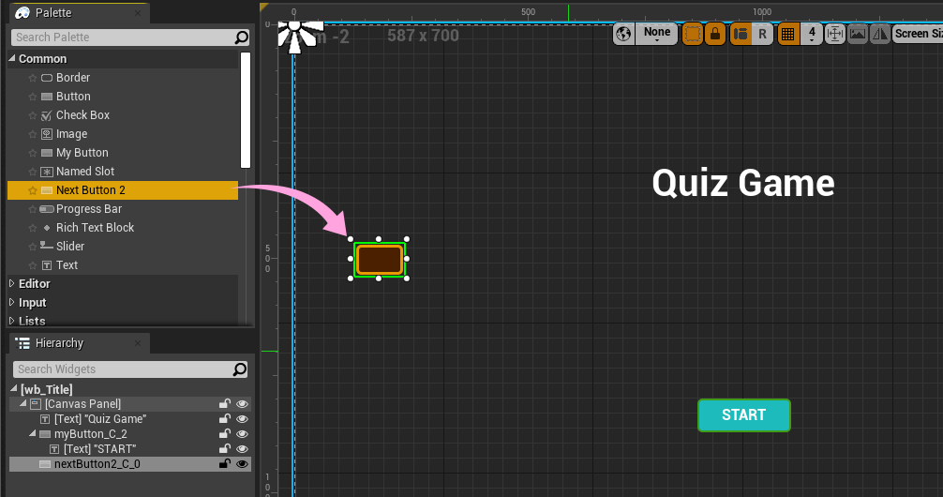Close the Hierarchy tab

click(x=138, y=343)
